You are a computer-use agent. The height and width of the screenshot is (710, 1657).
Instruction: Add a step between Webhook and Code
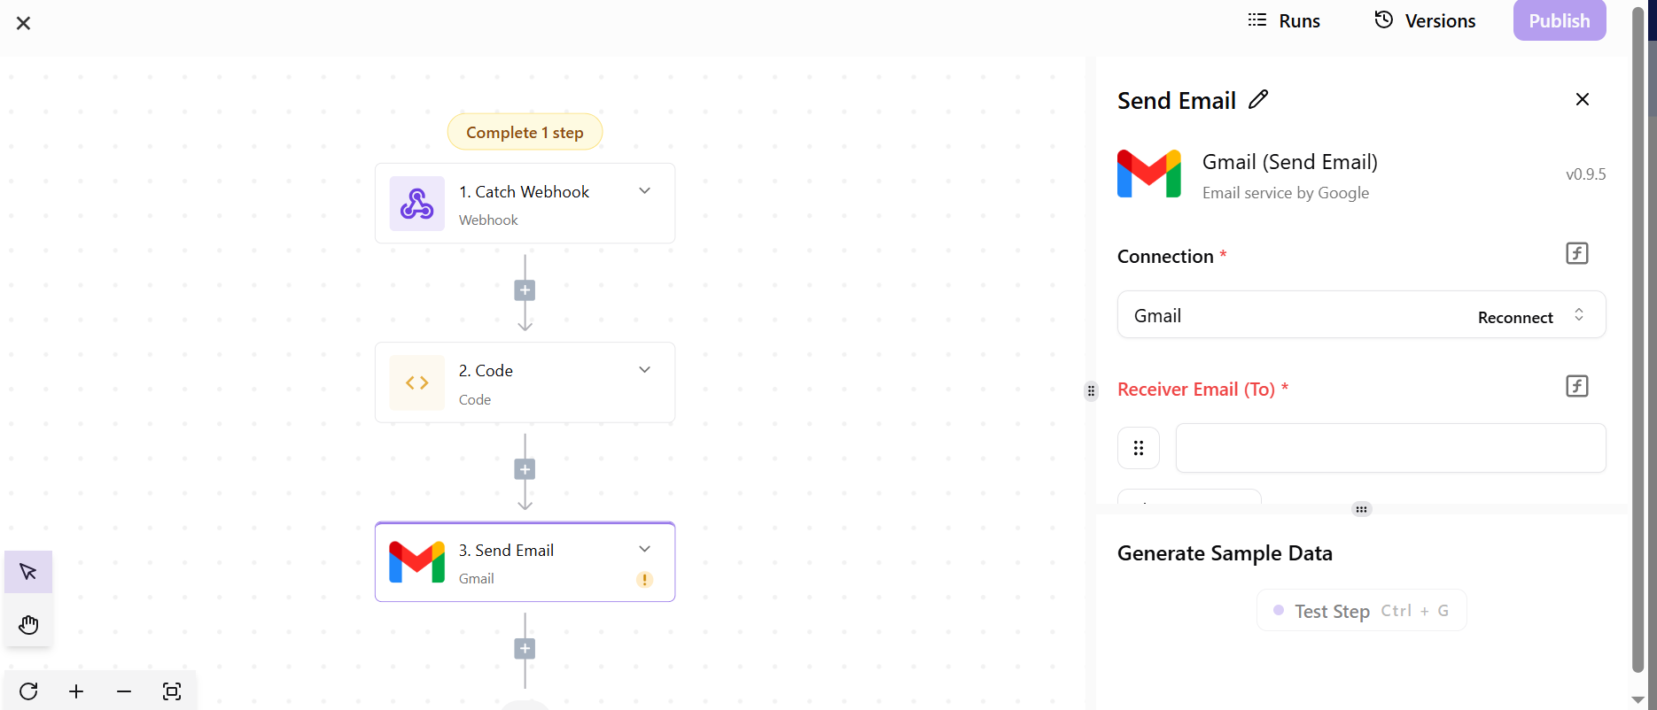[525, 290]
